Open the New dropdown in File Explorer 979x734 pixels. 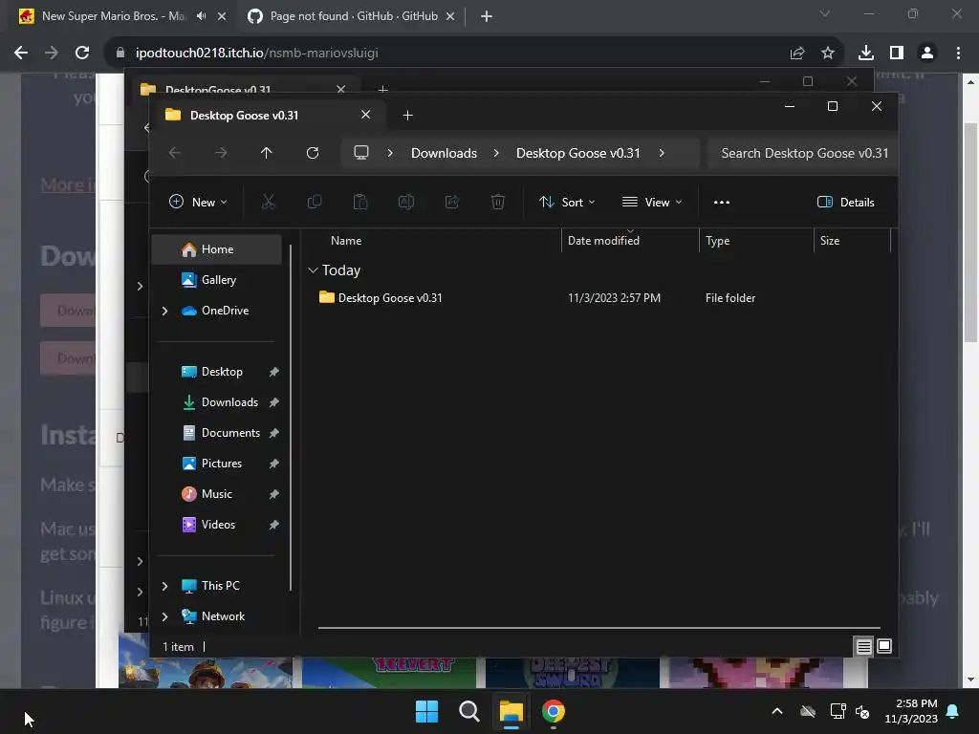point(198,203)
